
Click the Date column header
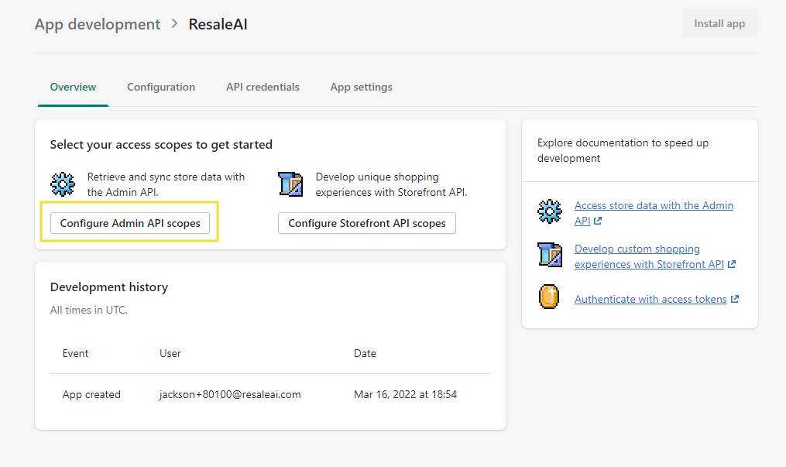[x=365, y=353]
